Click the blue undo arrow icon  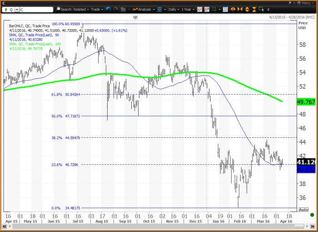[x=109, y=9]
